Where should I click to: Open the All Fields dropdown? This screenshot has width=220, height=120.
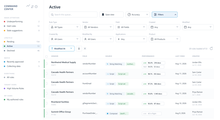[x=131, y=27]
